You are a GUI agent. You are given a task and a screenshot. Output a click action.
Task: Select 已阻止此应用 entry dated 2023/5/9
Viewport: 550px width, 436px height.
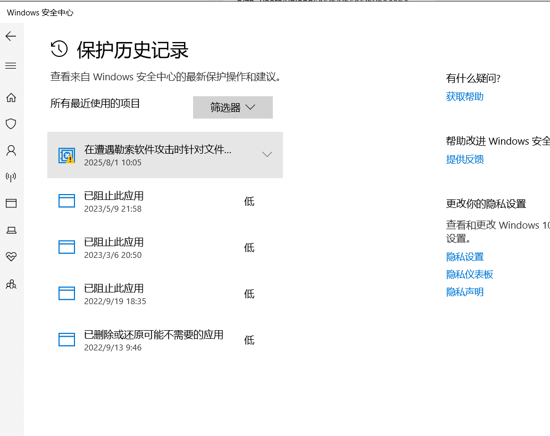point(114,196)
